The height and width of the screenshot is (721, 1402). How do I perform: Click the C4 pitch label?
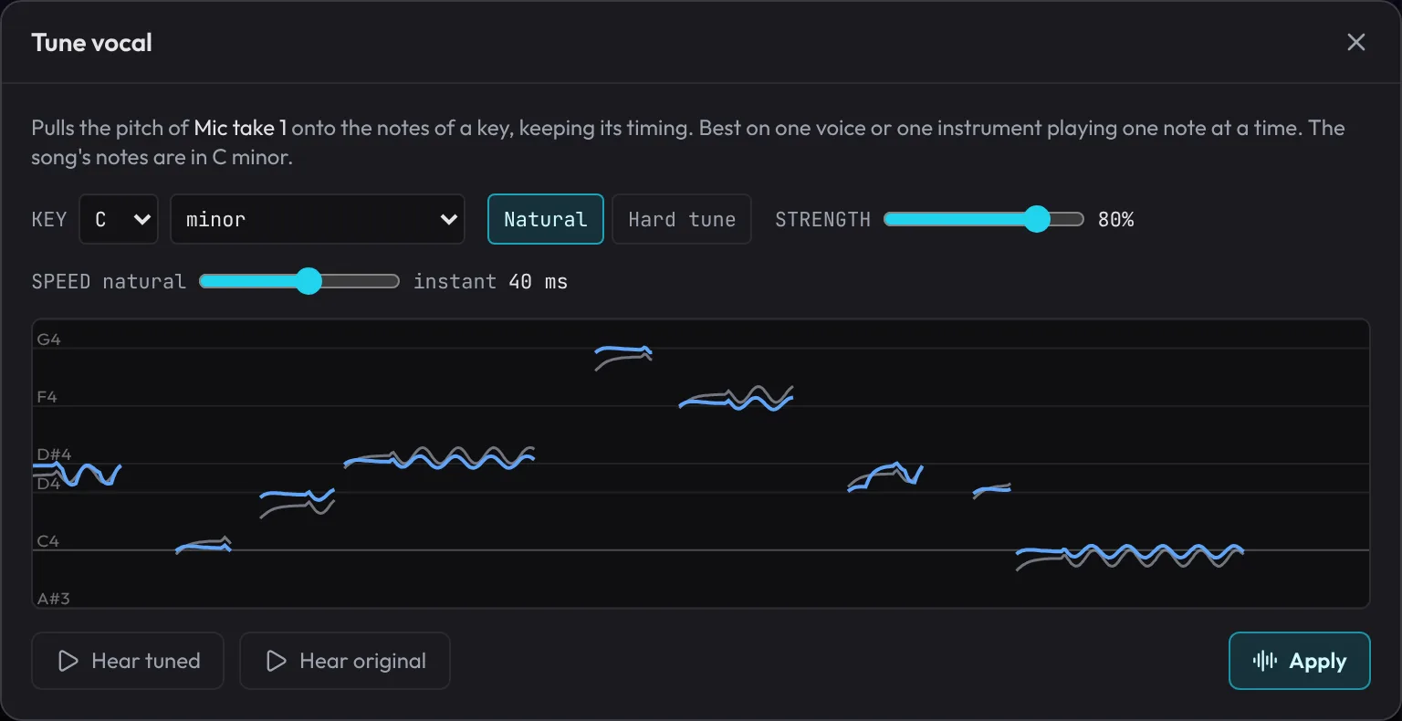tap(47, 541)
